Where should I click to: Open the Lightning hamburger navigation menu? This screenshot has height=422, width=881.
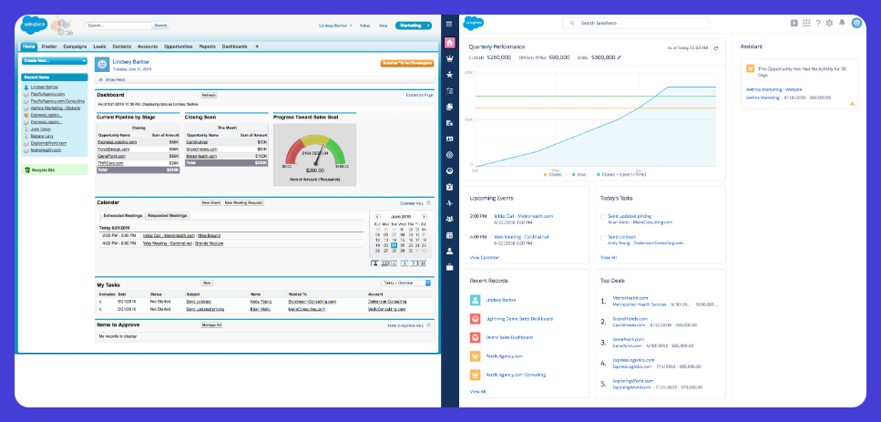449,24
